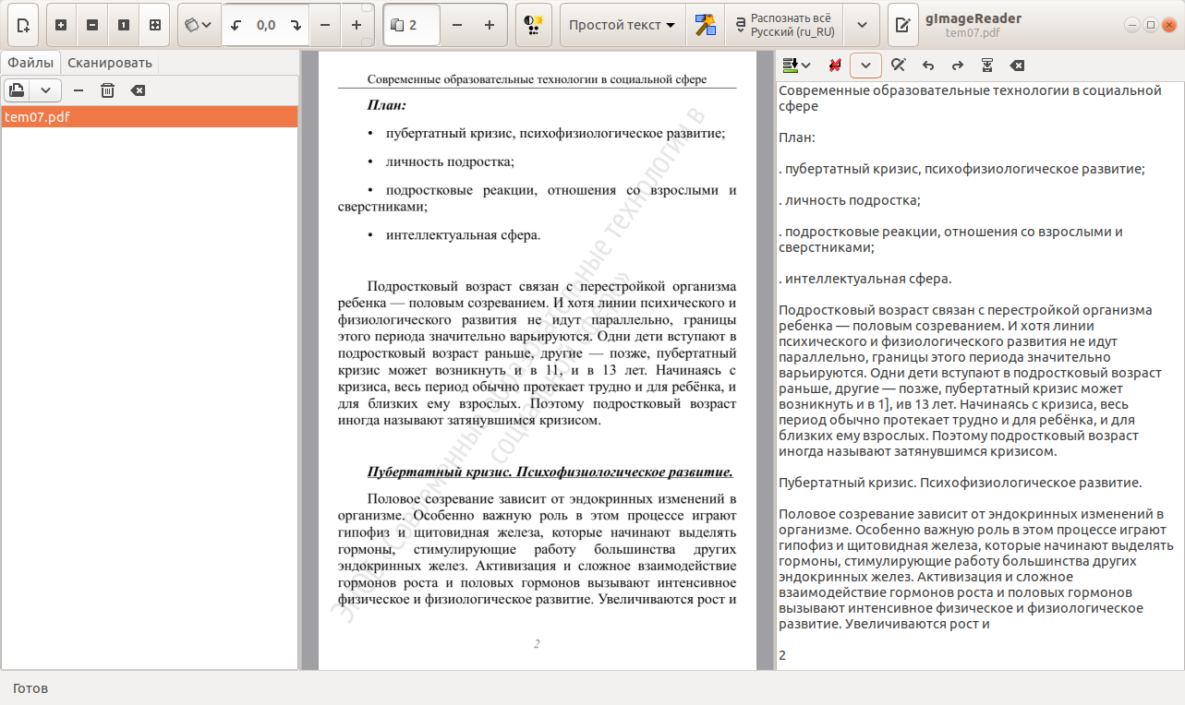Click the План: line in the output text
The image size is (1185, 705).
coord(797,137)
